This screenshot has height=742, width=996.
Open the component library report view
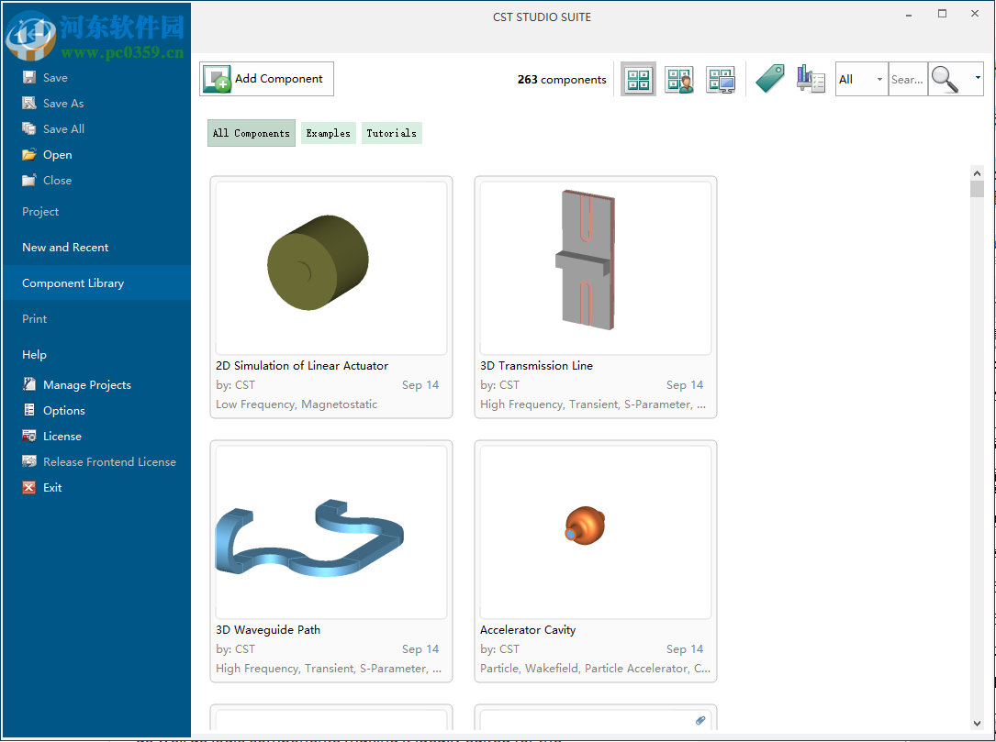pos(811,80)
